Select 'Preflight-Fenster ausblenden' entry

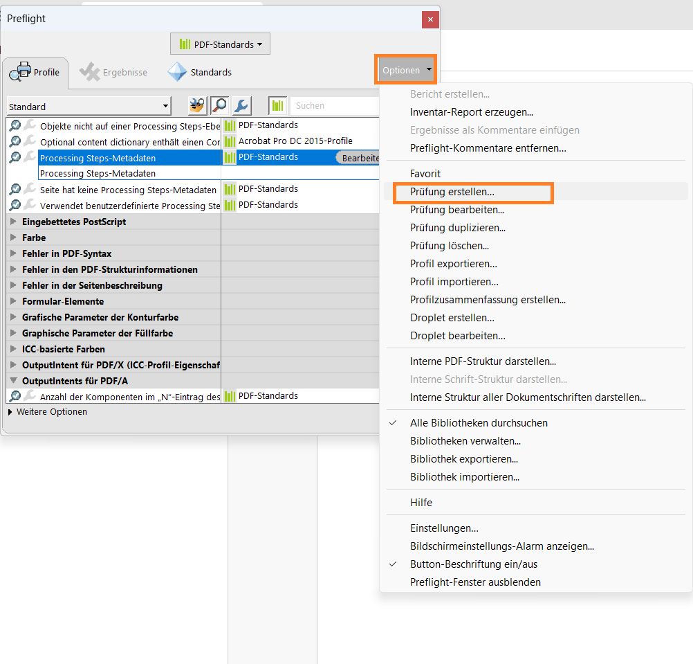click(475, 582)
